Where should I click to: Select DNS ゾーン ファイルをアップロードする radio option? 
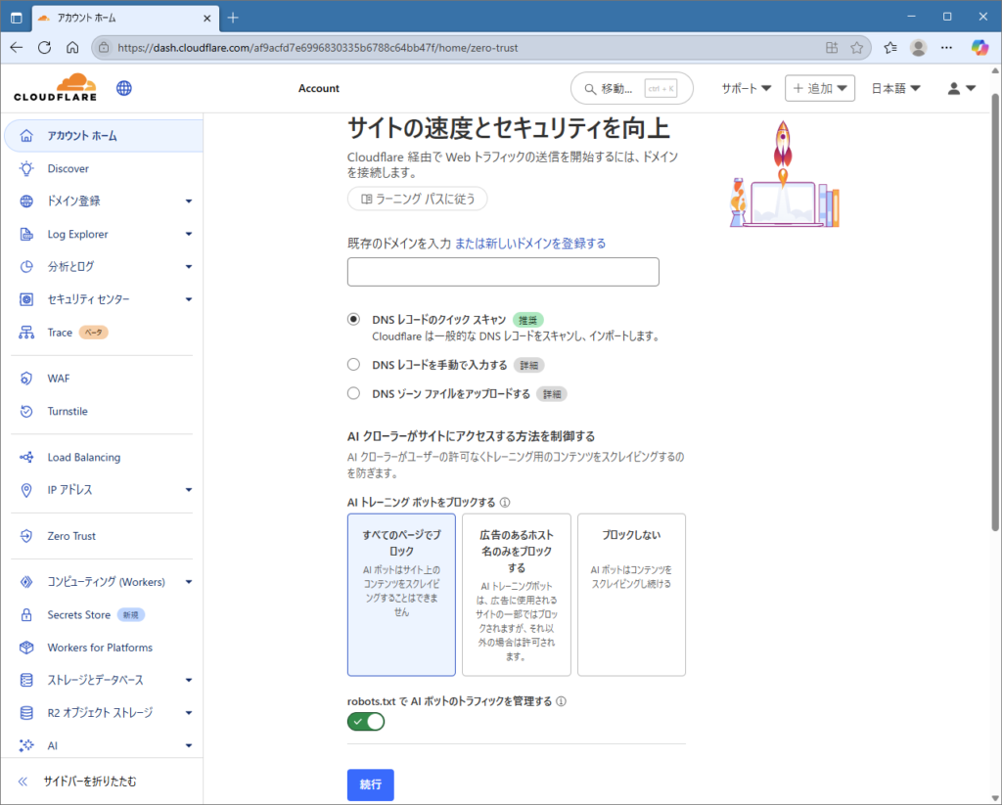pyautogui.click(x=353, y=393)
